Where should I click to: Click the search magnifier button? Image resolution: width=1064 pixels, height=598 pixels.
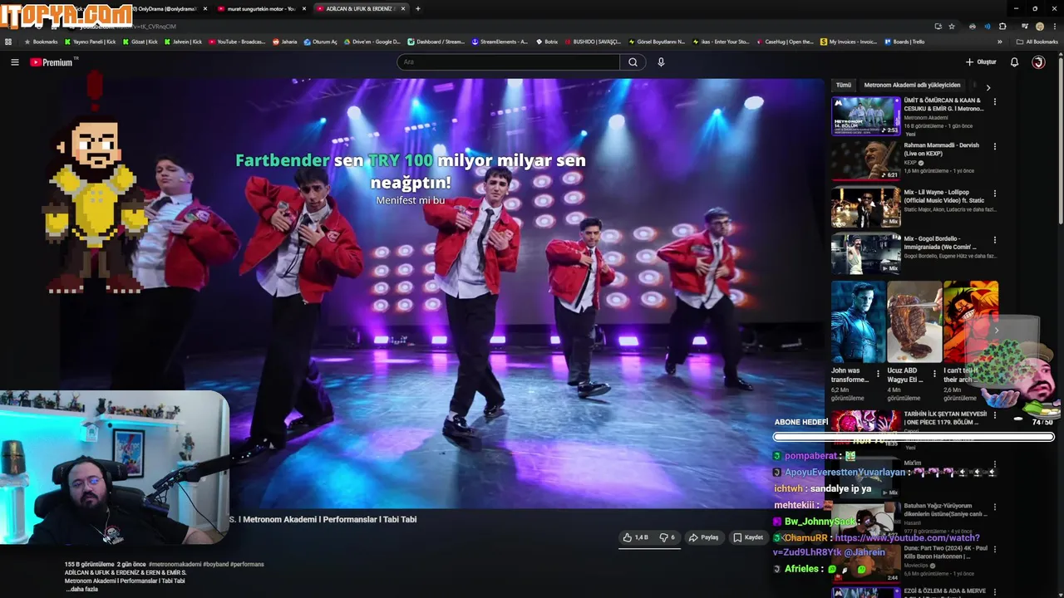click(633, 62)
